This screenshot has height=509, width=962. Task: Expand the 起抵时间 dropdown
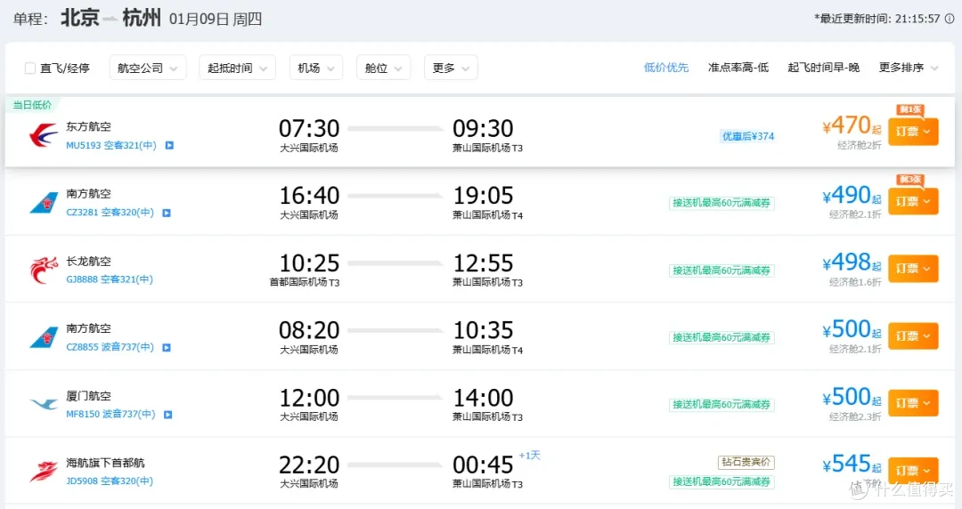point(237,68)
